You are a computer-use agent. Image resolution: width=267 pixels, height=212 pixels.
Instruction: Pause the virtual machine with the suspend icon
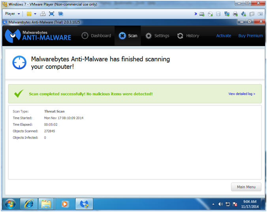[29, 14]
